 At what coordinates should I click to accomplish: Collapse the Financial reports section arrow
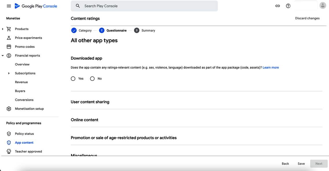pyautogui.click(x=3, y=56)
